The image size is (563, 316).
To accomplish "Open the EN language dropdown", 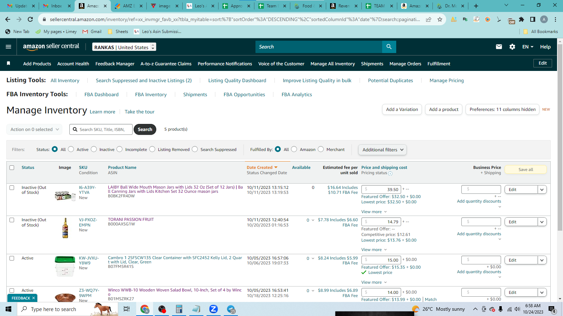I will (x=528, y=47).
